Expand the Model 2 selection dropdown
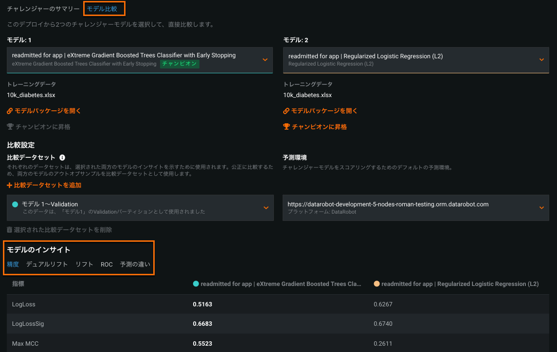 click(x=541, y=60)
